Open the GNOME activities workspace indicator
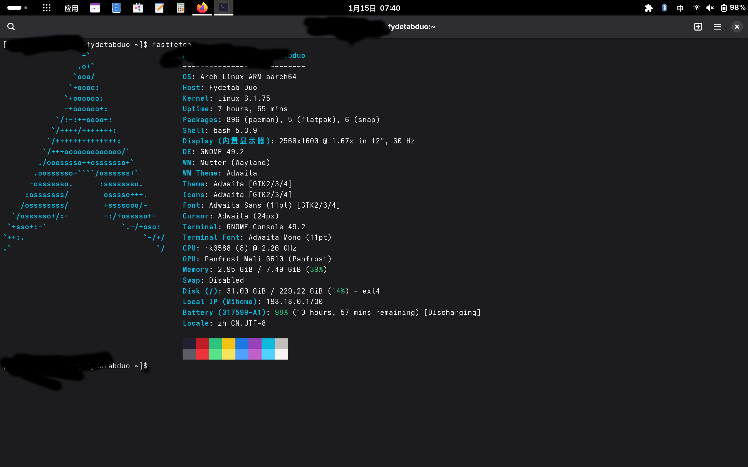The image size is (748, 467). tap(17, 8)
